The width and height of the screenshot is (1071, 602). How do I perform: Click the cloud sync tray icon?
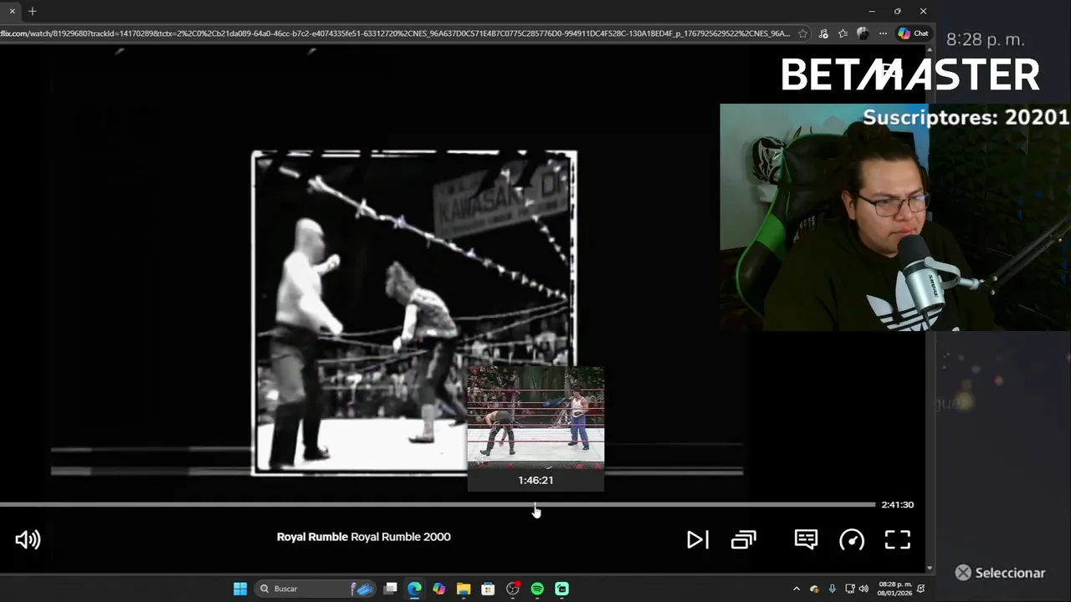[814, 589]
